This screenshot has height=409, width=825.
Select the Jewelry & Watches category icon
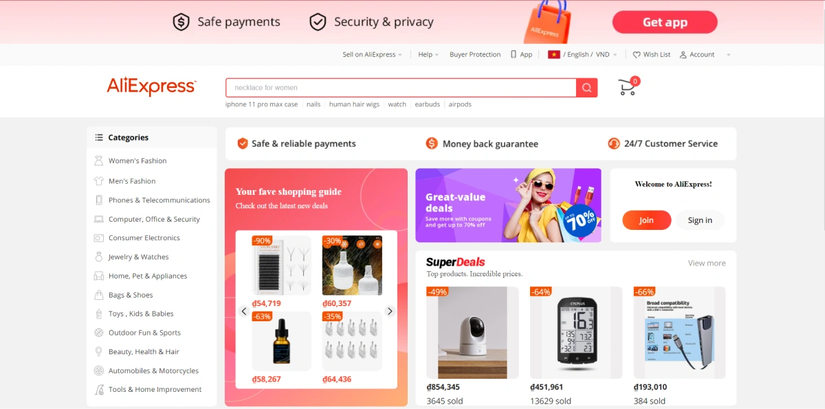(98, 257)
